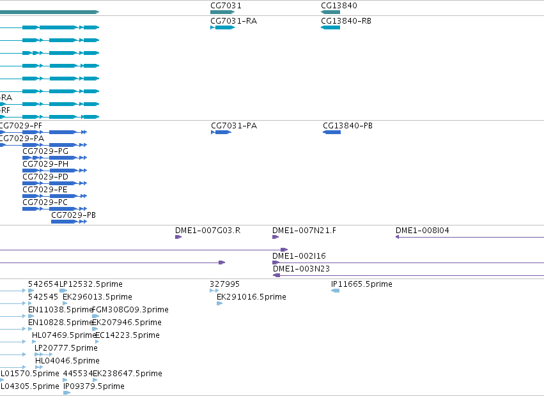Select the IP11665.5prime EST glyph
The width and height of the screenshot is (544, 396).
336,291
